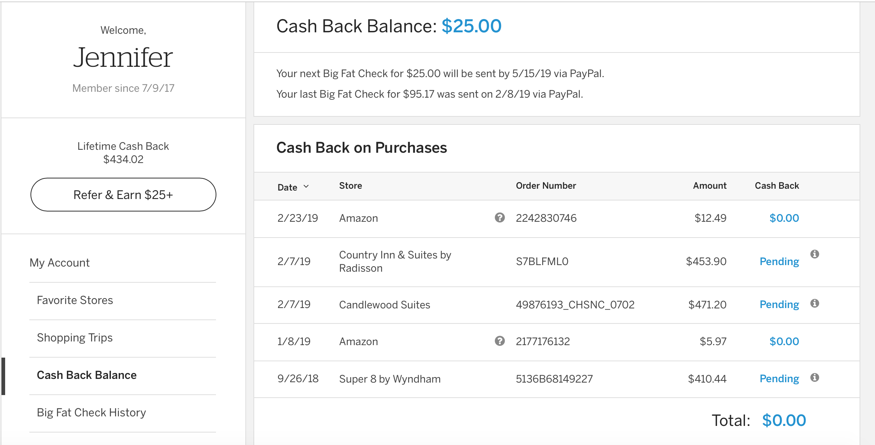Open Favorite Stores in the sidebar

[75, 300]
